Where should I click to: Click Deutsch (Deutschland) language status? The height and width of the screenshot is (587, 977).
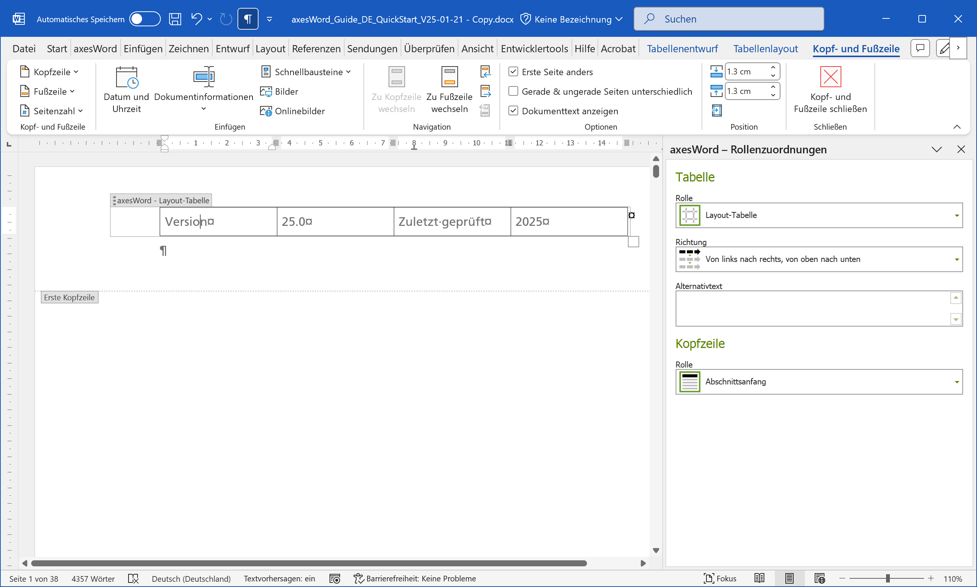(x=191, y=579)
